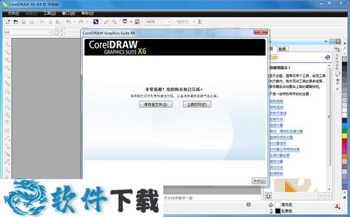Click the Export icon in toolbar

(114, 22)
